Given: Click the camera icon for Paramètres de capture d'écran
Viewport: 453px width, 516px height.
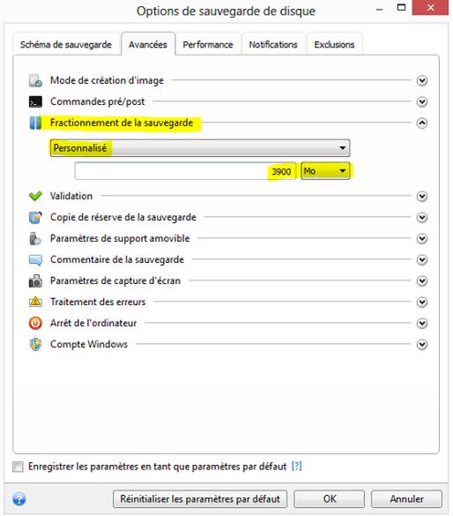Looking at the screenshot, I should pyautogui.click(x=35, y=281).
